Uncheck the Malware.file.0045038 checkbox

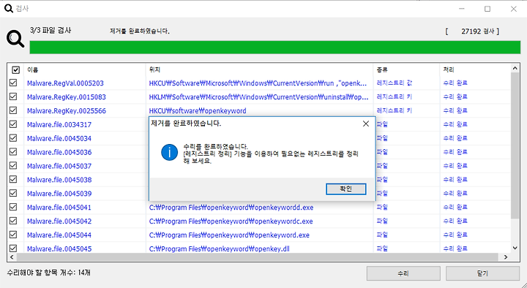pyautogui.click(x=13, y=179)
